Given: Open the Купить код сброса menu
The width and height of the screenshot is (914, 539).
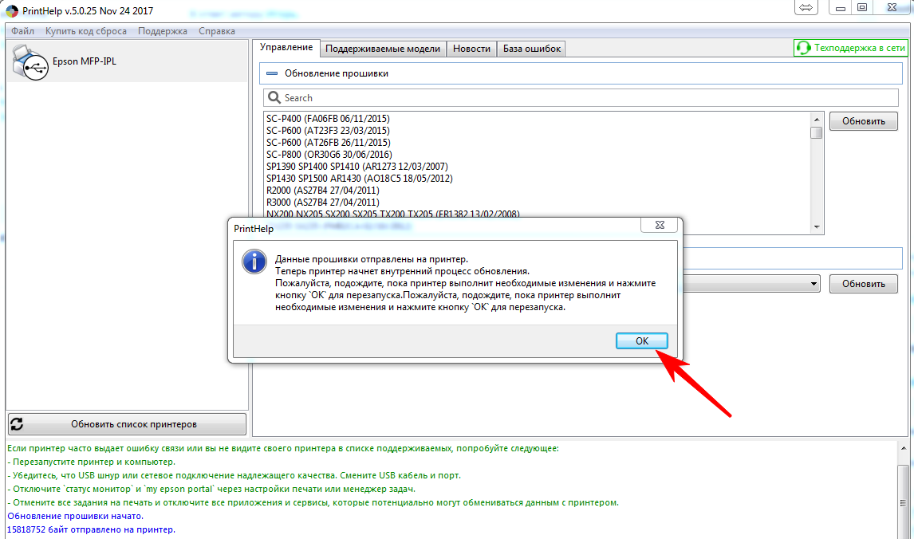Looking at the screenshot, I should [x=86, y=31].
